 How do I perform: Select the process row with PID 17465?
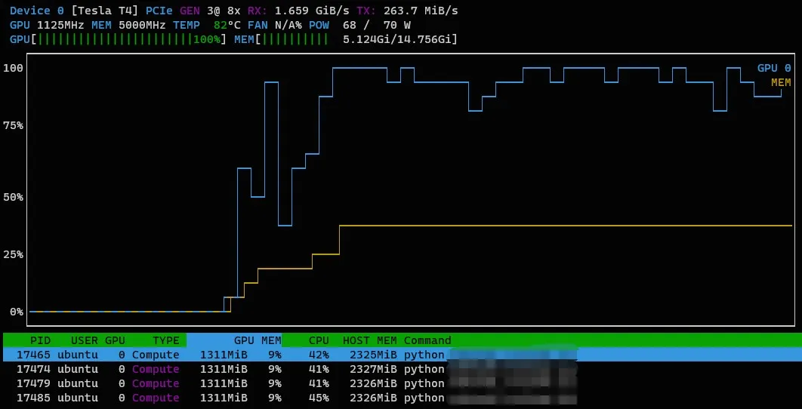click(227, 355)
